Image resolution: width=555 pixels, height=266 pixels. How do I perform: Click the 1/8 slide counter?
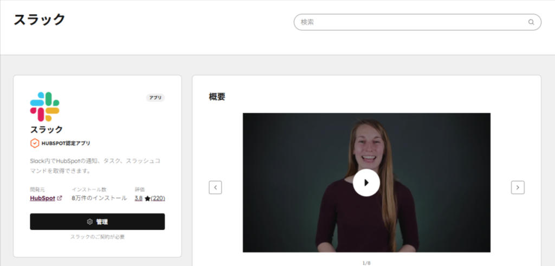click(x=366, y=263)
